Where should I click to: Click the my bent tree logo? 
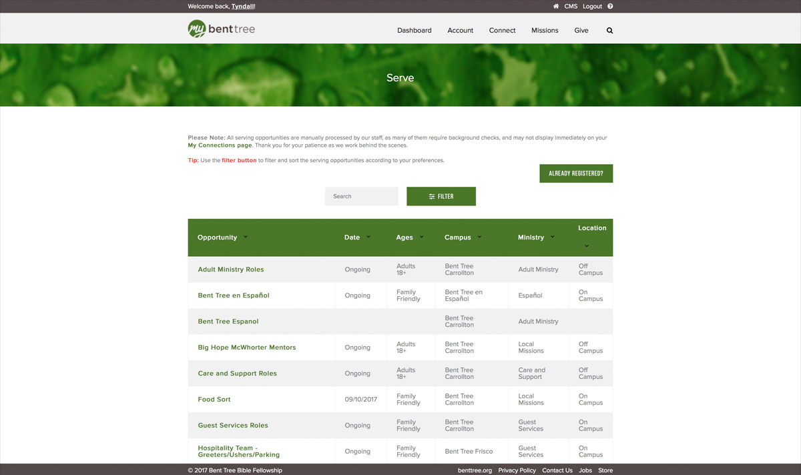point(222,29)
